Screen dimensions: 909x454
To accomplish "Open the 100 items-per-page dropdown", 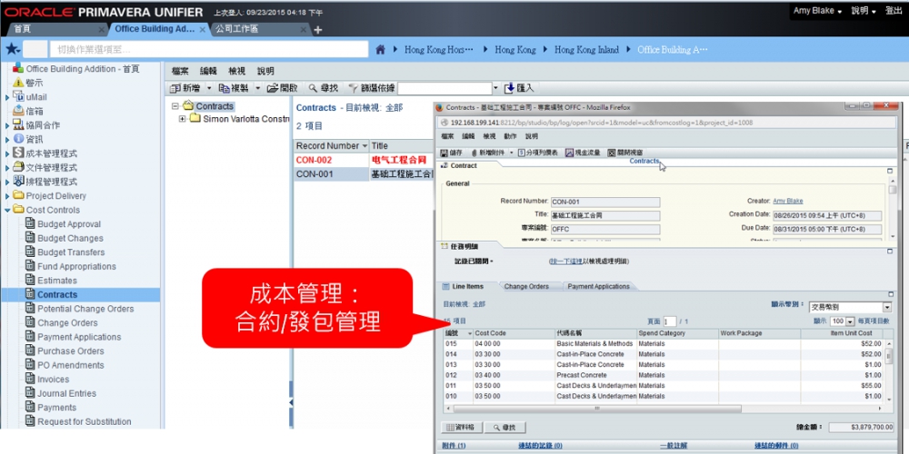I will (x=850, y=321).
